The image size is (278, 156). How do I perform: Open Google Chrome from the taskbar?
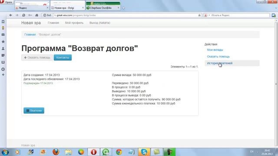tap(119, 152)
